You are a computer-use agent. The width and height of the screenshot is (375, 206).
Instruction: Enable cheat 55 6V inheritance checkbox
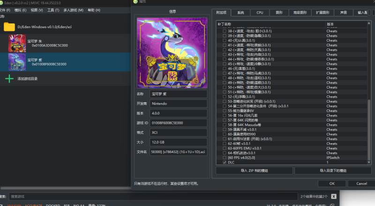(x=225, y=111)
